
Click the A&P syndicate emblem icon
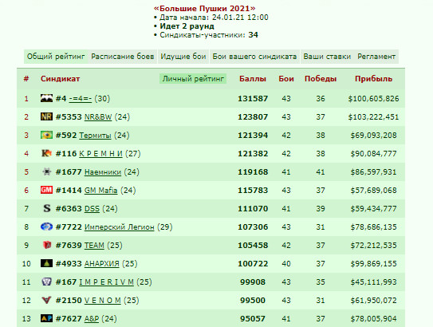(46, 318)
